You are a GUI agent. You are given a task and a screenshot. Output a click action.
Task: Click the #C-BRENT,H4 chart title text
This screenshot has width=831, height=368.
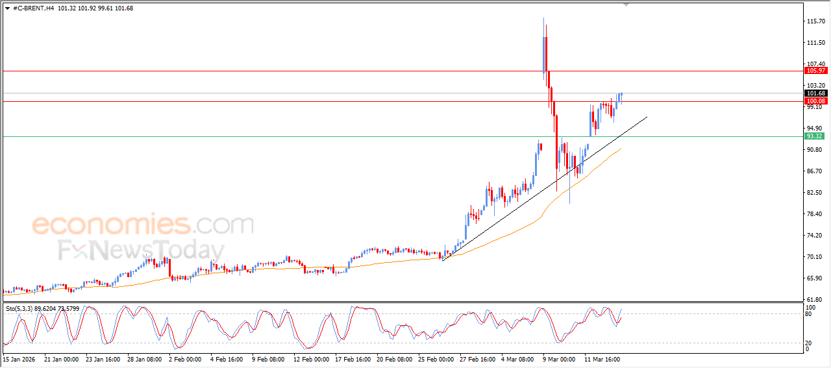tap(34, 8)
